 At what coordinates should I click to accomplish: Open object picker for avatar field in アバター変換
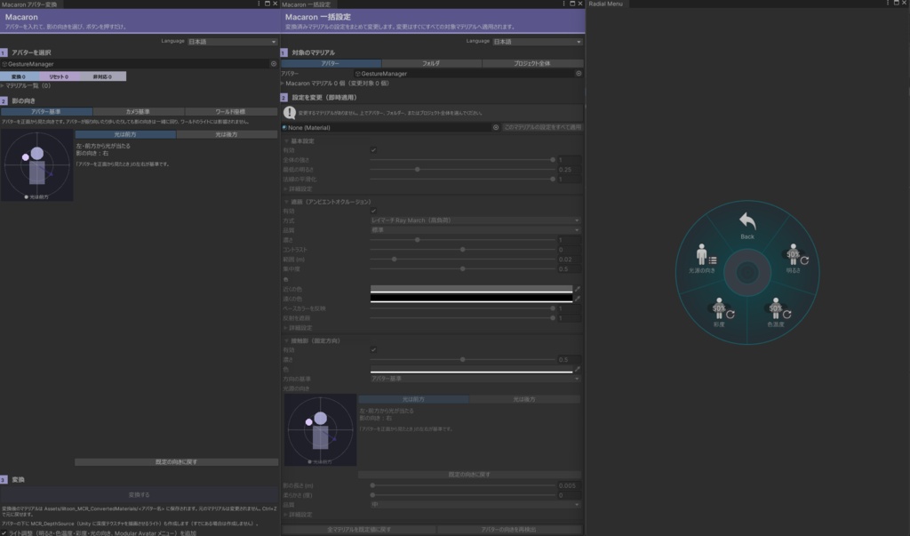[x=274, y=64]
